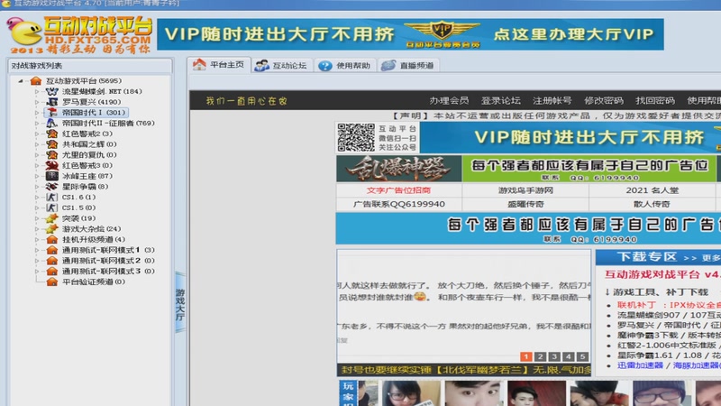Click the 挂机升级频道 house icon
The image size is (721, 406).
(52, 239)
